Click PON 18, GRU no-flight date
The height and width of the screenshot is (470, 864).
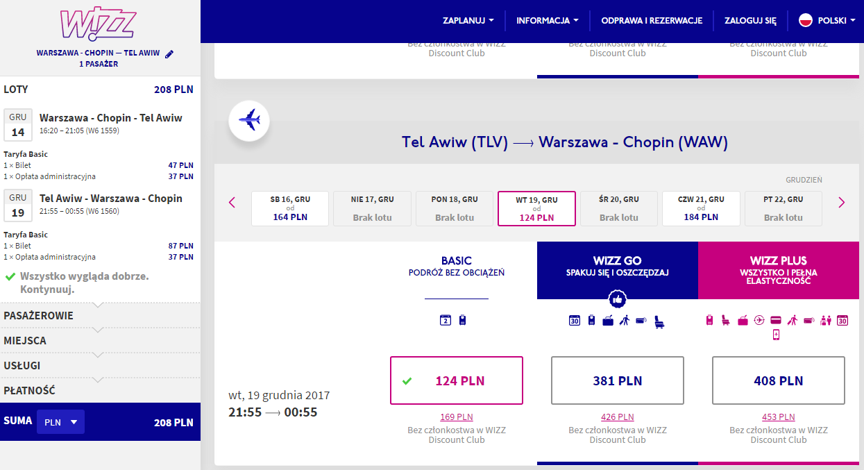click(x=455, y=208)
